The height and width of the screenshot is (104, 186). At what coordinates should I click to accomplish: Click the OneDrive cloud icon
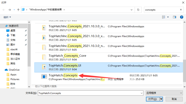pos(6,70)
